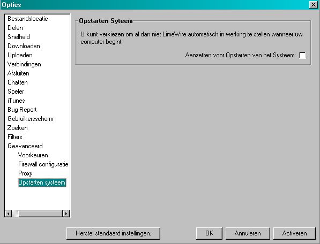Image resolution: width=320 pixels, height=244 pixels.
Task: Apply settings with the Activeren button
Action: (x=294, y=233)
